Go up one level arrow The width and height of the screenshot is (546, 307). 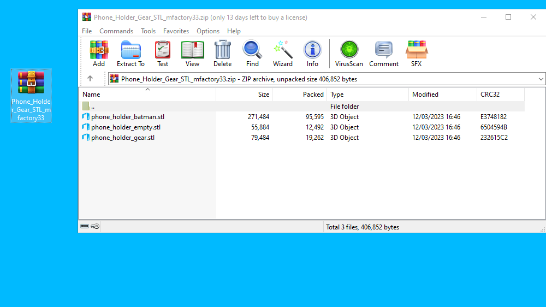click(90, 79)
